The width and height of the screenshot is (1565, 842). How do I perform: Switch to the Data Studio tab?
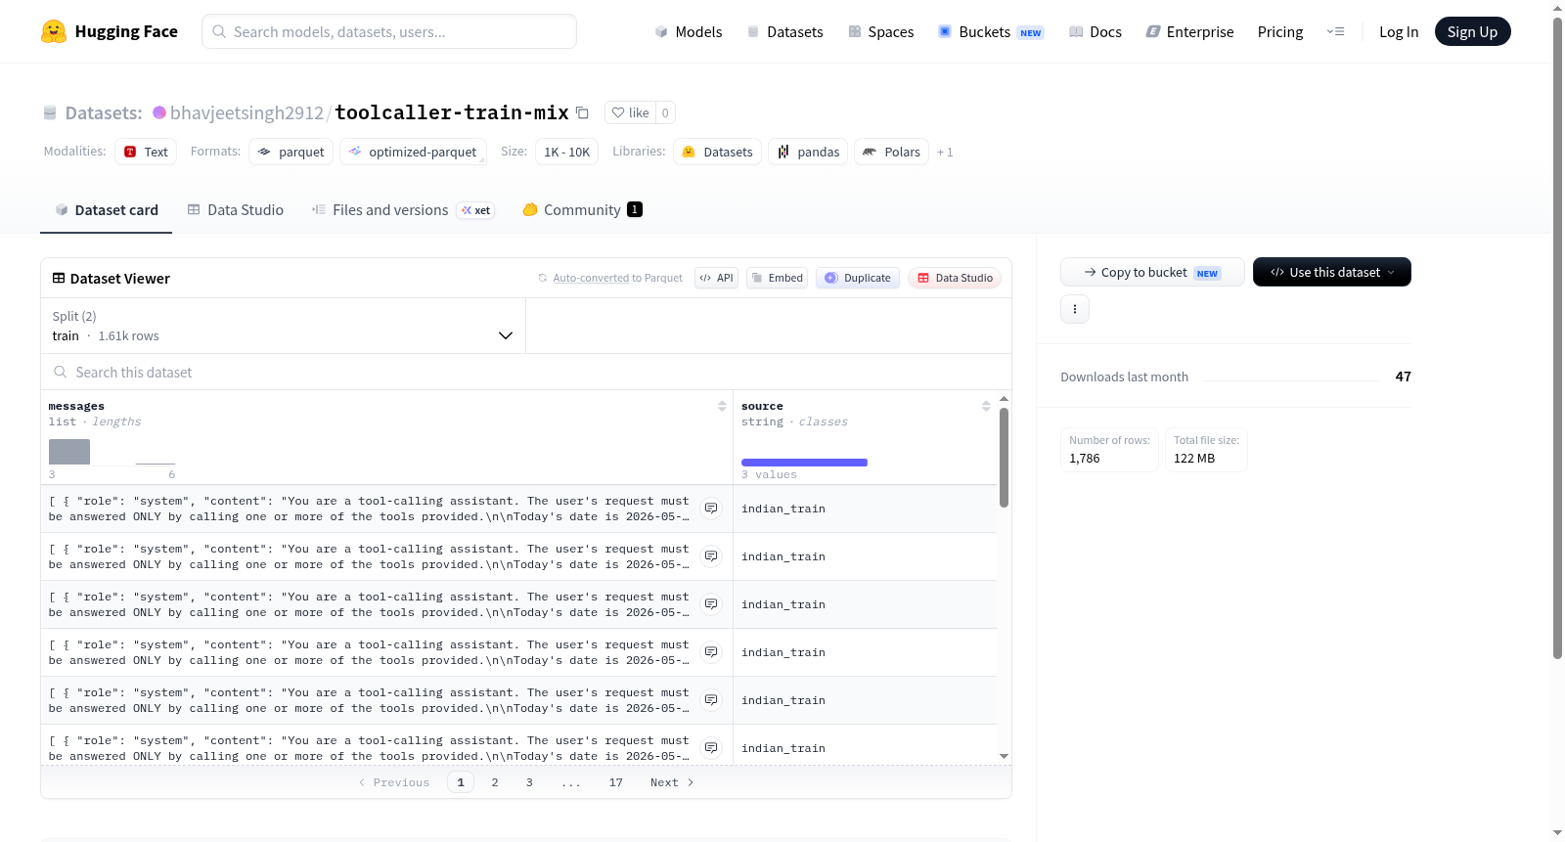click(236, 210)
